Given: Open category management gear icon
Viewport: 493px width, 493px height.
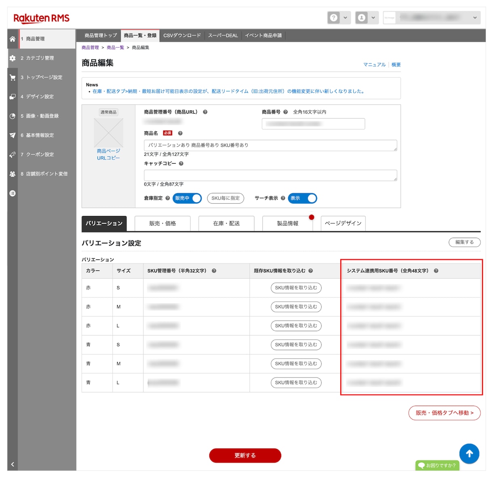Looking at the screenshot, I should [13, 58].
